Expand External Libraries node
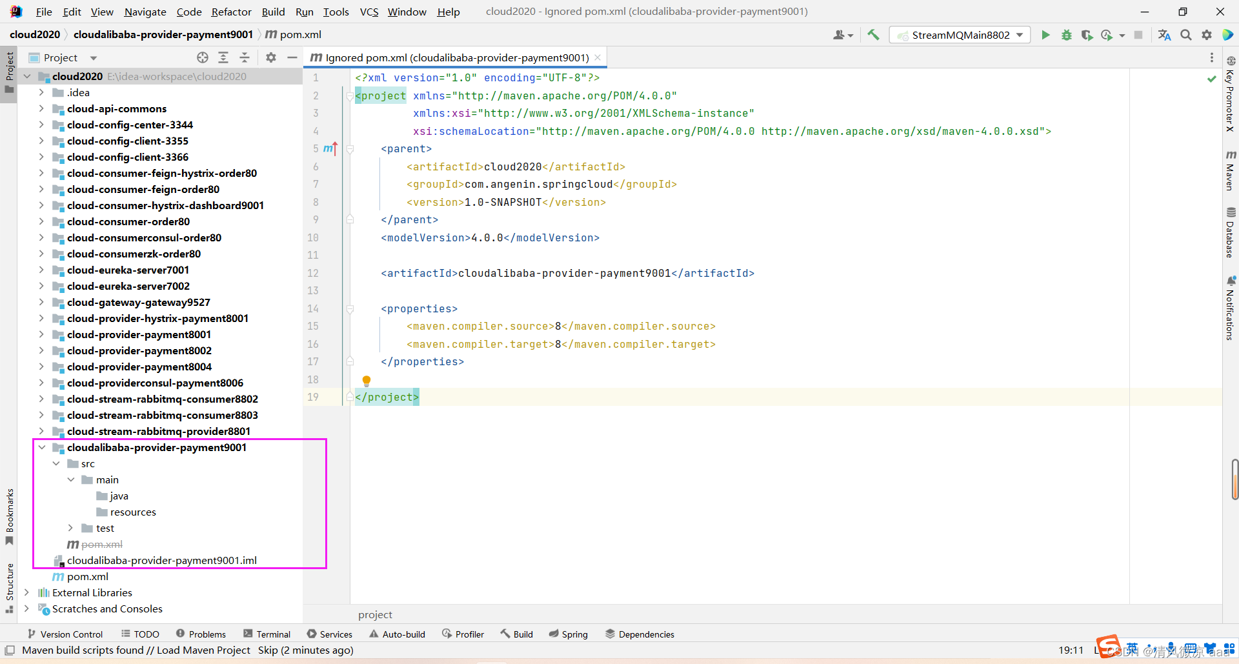This screenshot has width=1239, height=664. [x=27, y=592]
